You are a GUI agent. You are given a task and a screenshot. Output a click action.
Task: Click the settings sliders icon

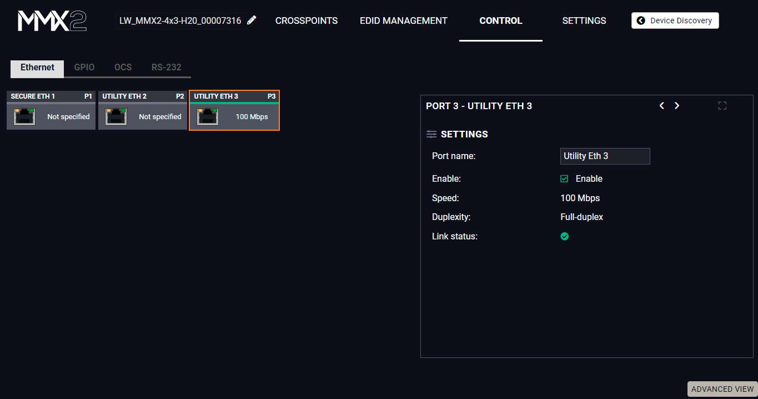pos(431,134)
